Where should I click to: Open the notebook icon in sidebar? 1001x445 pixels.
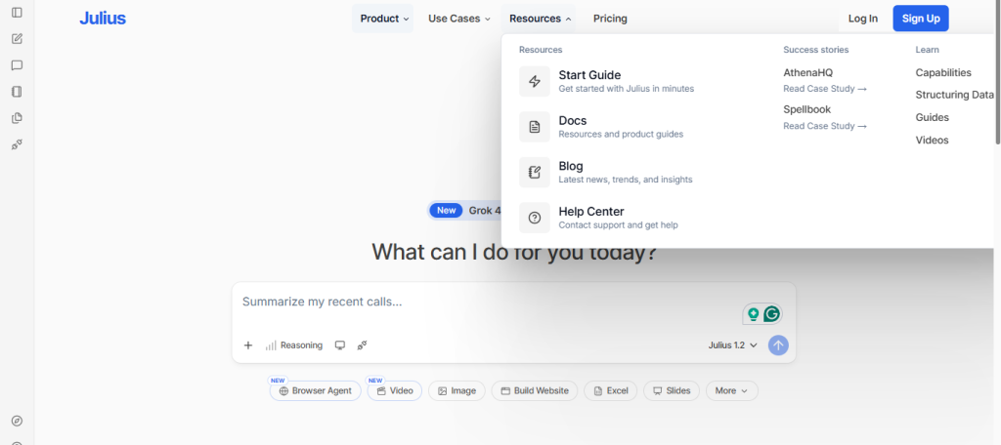point(18,92)
